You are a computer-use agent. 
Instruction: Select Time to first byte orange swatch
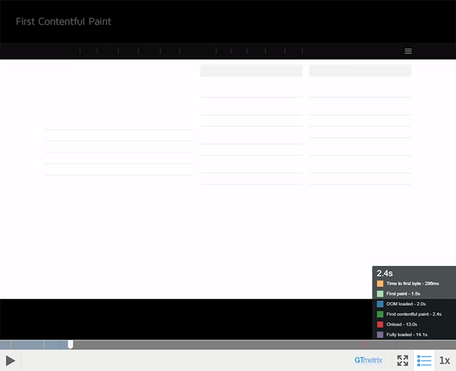tap(380, 283)
